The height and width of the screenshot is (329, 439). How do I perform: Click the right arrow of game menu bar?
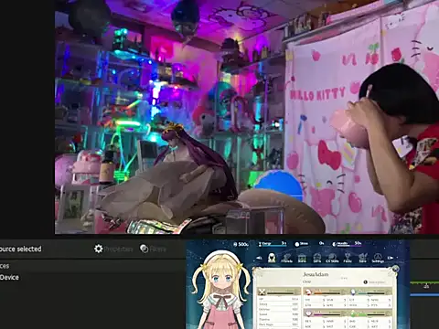[391, 258]
